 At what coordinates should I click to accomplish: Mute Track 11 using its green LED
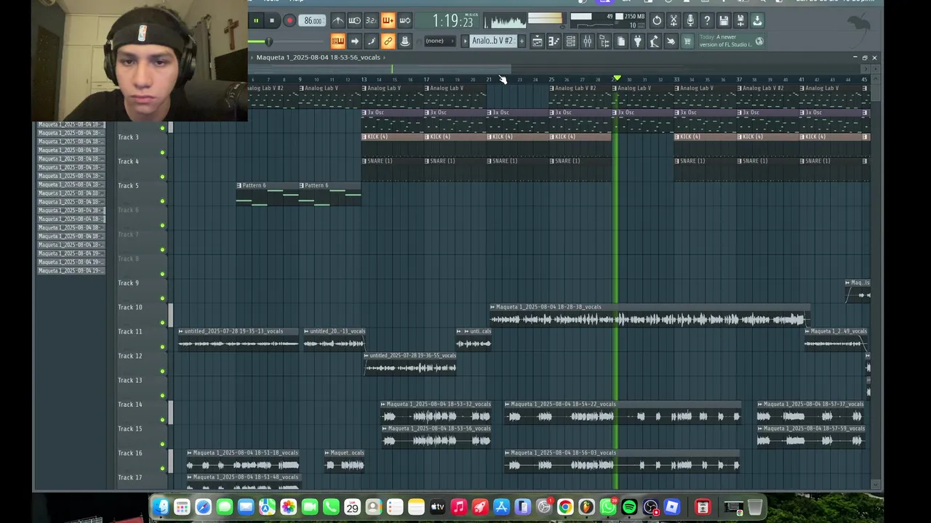[162, 347]
